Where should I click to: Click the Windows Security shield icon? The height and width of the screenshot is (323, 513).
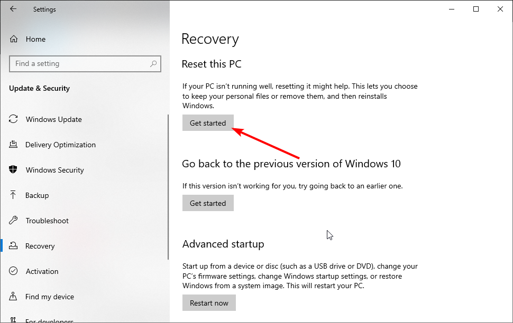click(x=13, y=169)
